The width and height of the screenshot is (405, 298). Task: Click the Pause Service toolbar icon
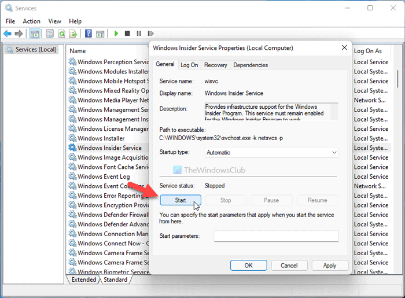click(139, 34)
